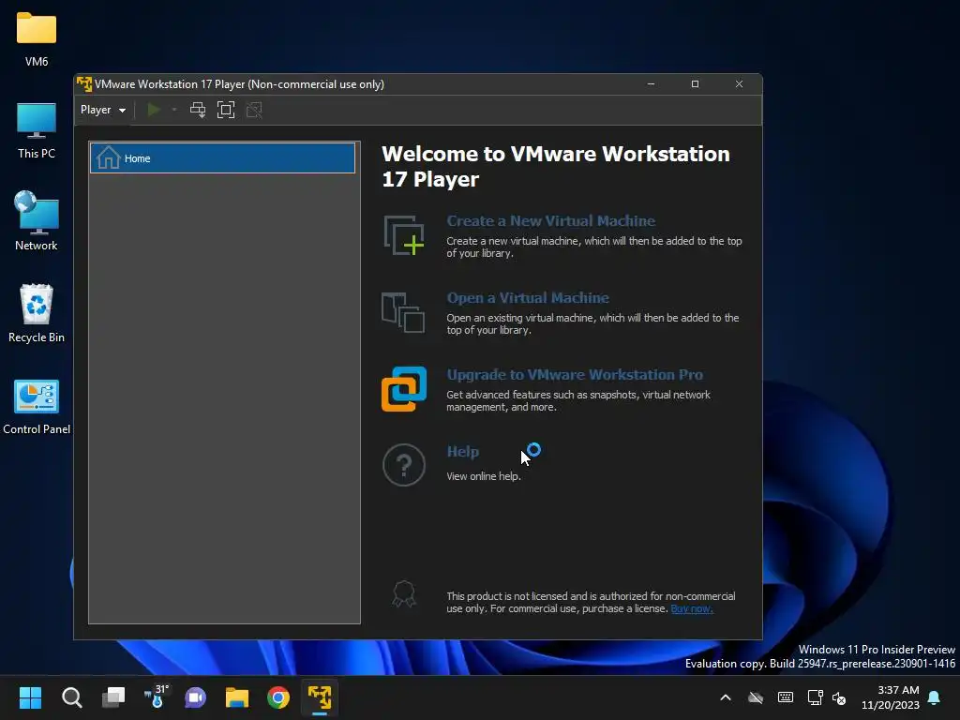Select the VM6 folder on desktop

(x=37, y=39)
